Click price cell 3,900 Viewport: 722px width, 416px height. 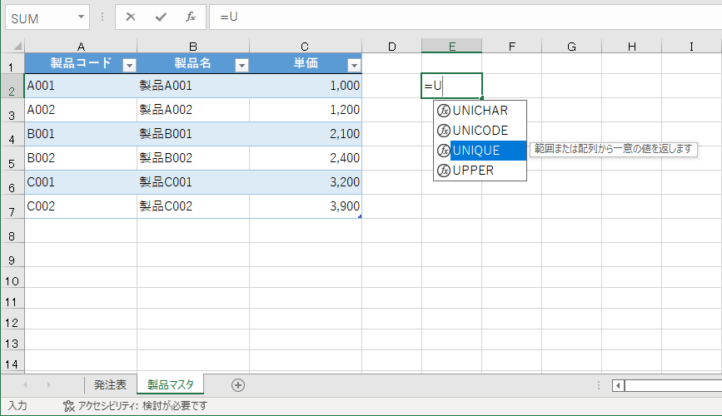pyautogui.click(x=306, y=206)
